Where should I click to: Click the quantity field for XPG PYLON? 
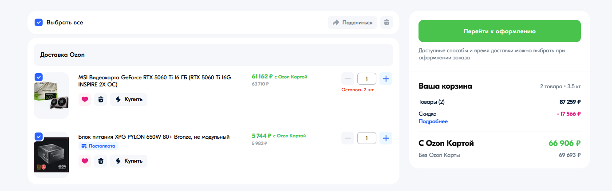[367, 138]
